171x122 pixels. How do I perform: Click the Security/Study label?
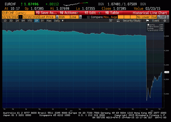[x=132, y=21]
